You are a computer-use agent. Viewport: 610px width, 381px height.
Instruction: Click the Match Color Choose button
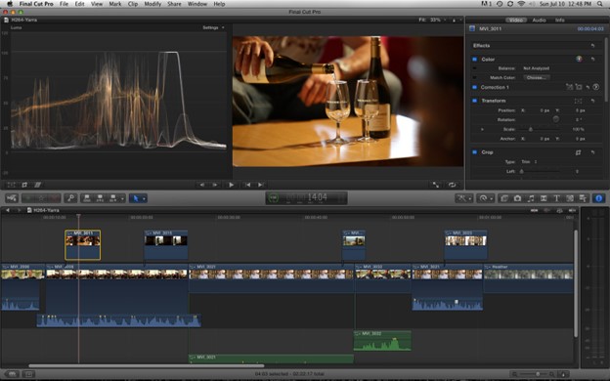pyautogui.click(x=537, y=78)
